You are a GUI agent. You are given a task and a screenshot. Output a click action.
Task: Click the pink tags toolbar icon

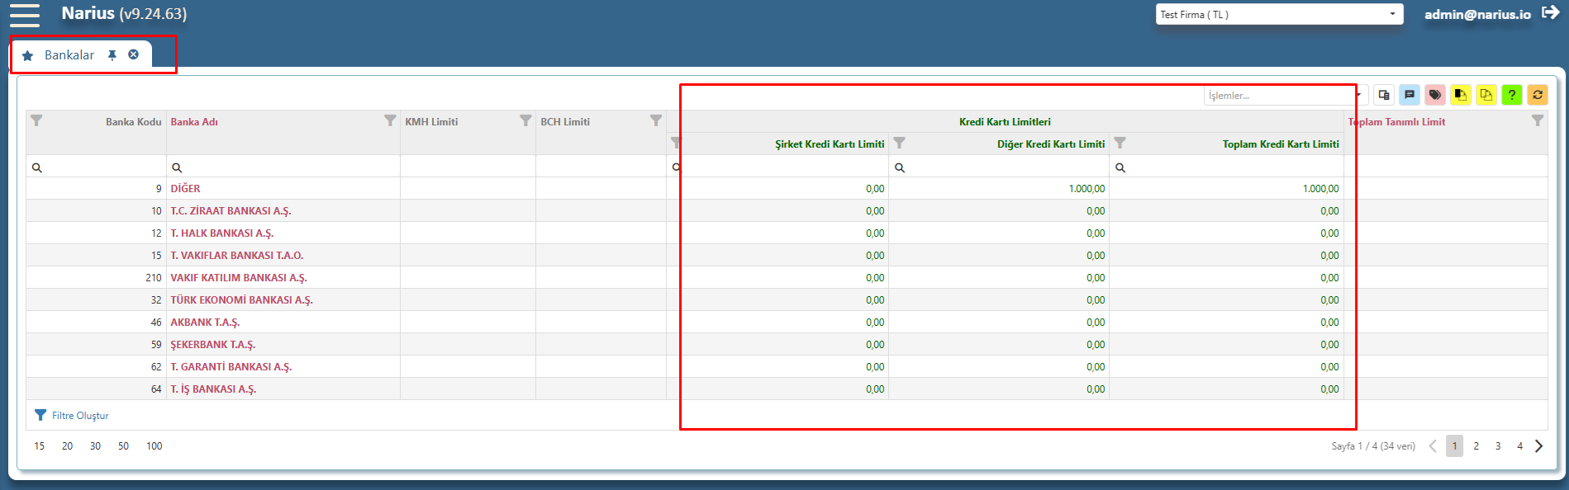[x=1435, y=95]
